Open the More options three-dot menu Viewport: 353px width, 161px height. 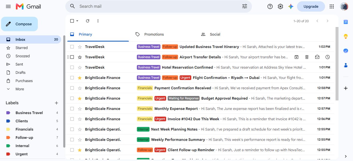(98, 21)
